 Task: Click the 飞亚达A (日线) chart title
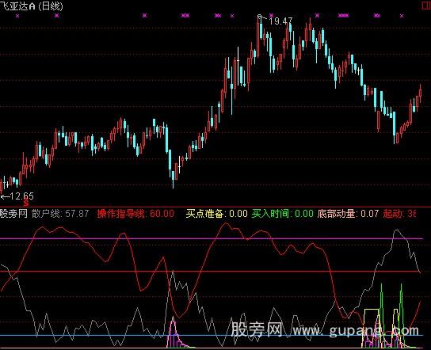click(x=32, y=6)
